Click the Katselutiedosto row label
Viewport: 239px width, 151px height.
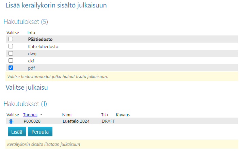point(41,46)
